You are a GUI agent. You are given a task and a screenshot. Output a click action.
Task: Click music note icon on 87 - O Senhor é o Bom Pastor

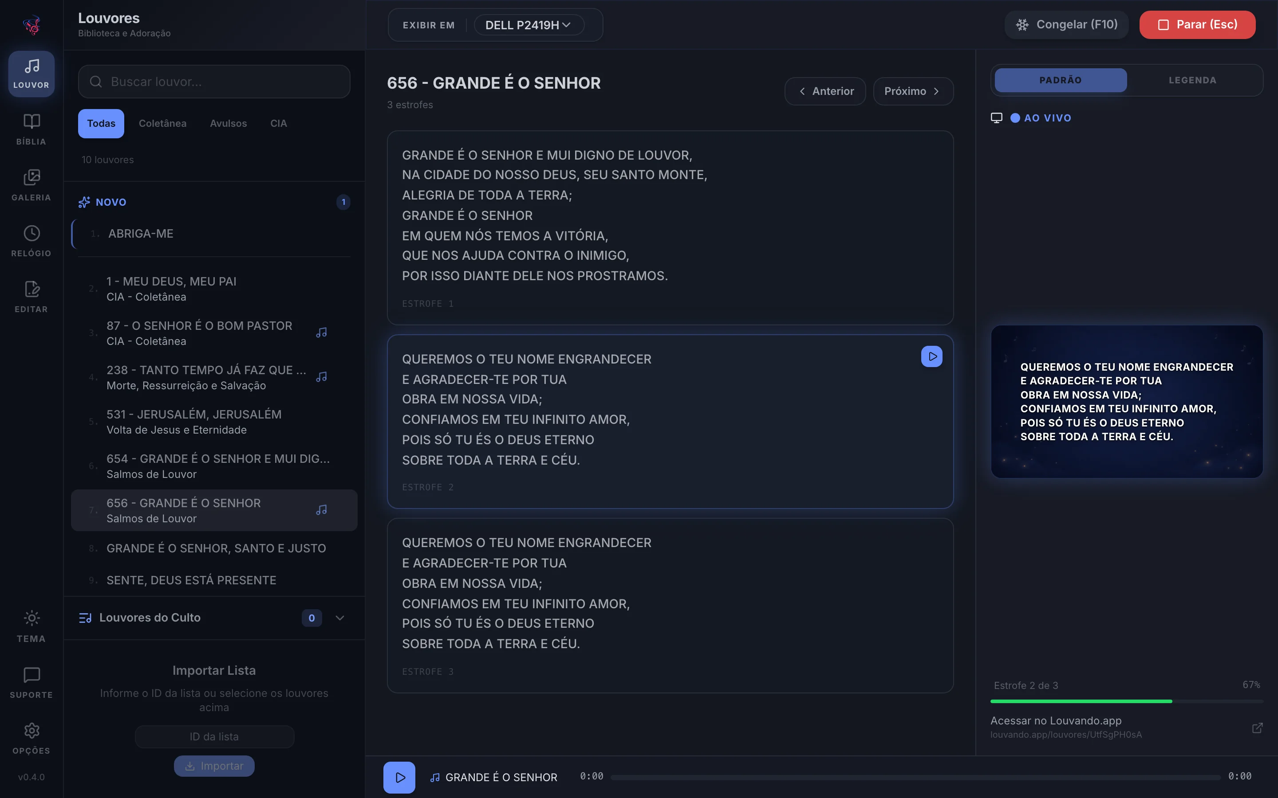tap(321, 333)
